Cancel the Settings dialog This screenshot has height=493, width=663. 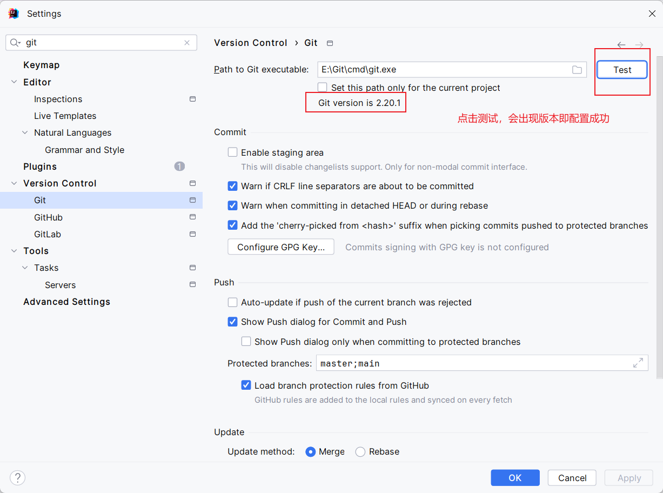pos(572,478)
